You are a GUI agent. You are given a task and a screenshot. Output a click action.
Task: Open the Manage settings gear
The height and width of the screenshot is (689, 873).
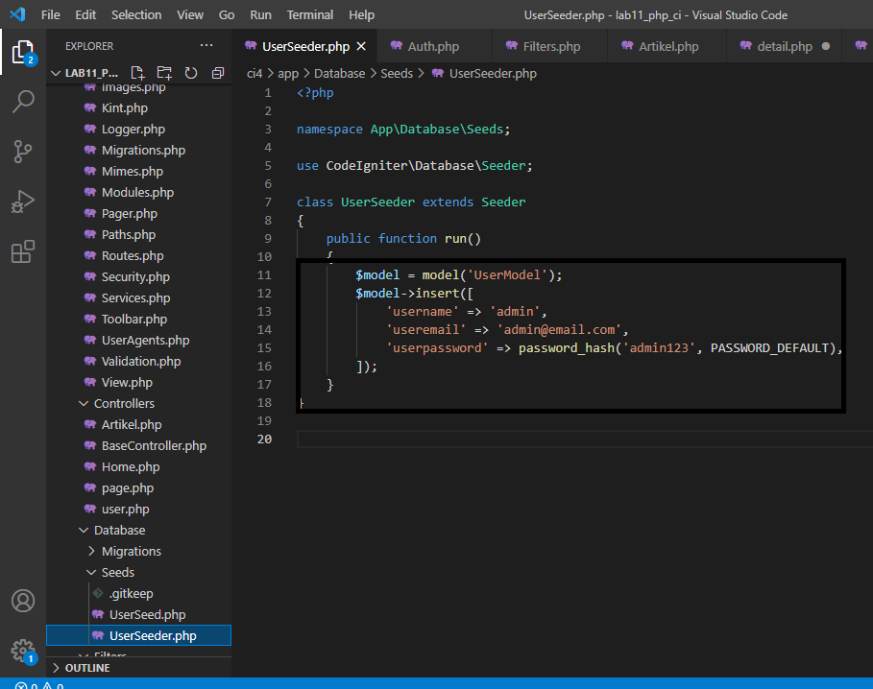tap(23, 649)
